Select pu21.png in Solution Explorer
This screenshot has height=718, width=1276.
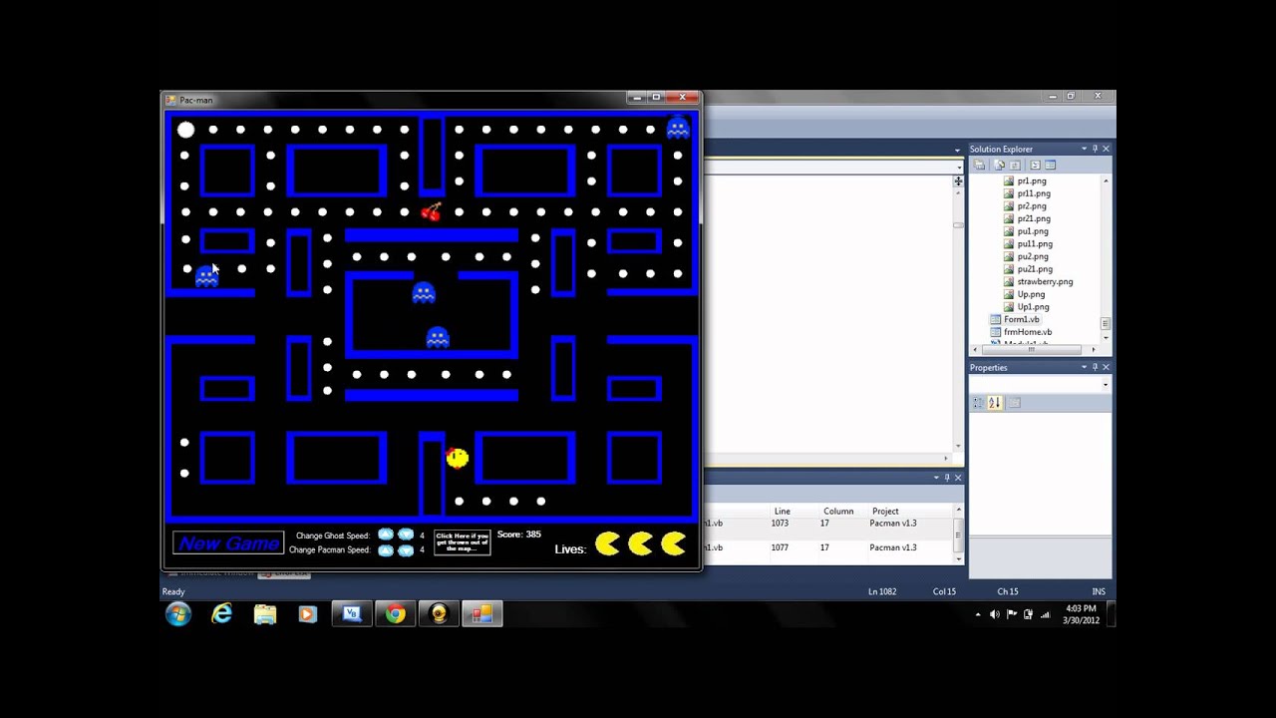[1028, 269]
